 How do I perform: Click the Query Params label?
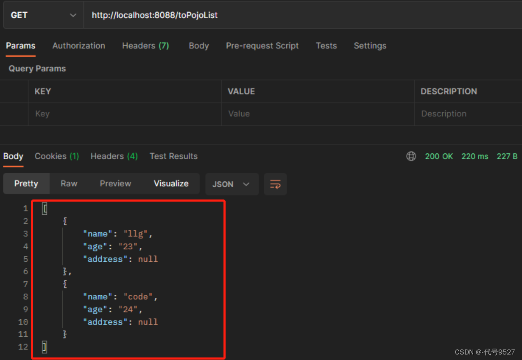37,69
